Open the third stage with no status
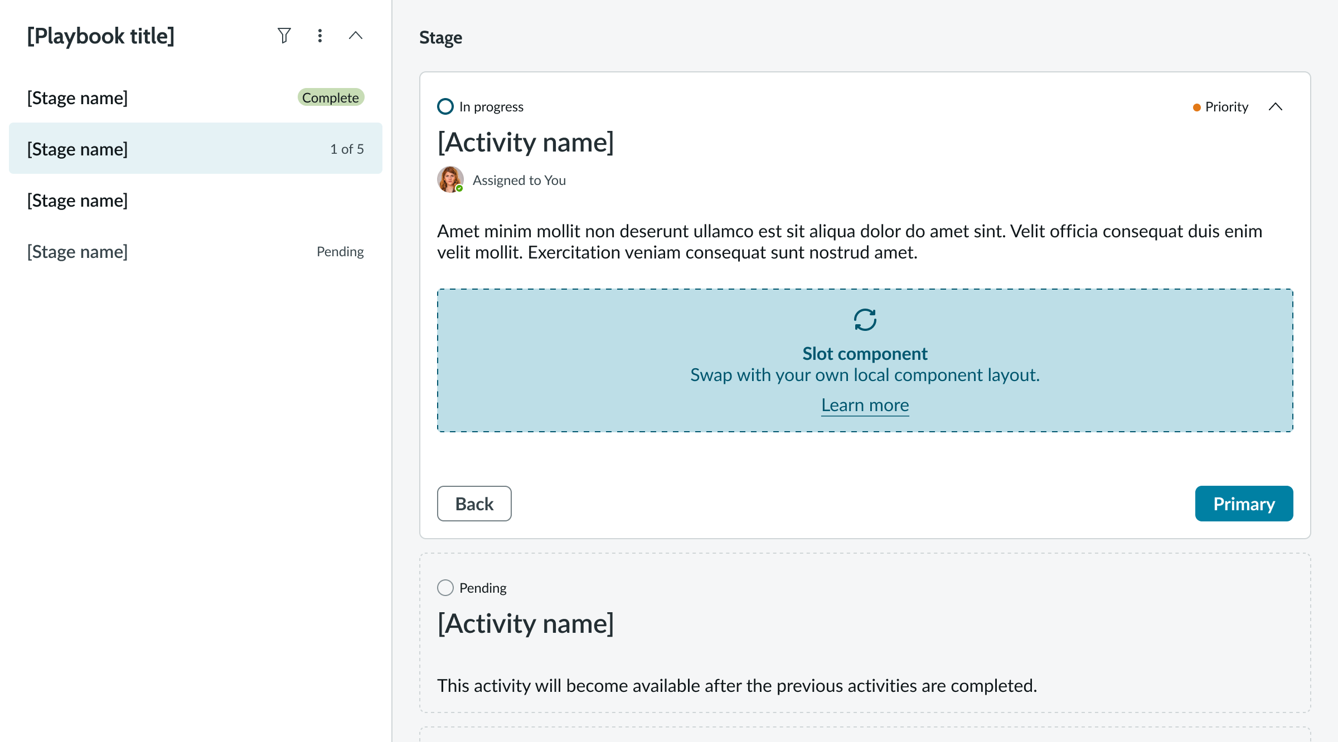Screen dimensions: 1338x742 pyautogui.click(x=77, y=200)
